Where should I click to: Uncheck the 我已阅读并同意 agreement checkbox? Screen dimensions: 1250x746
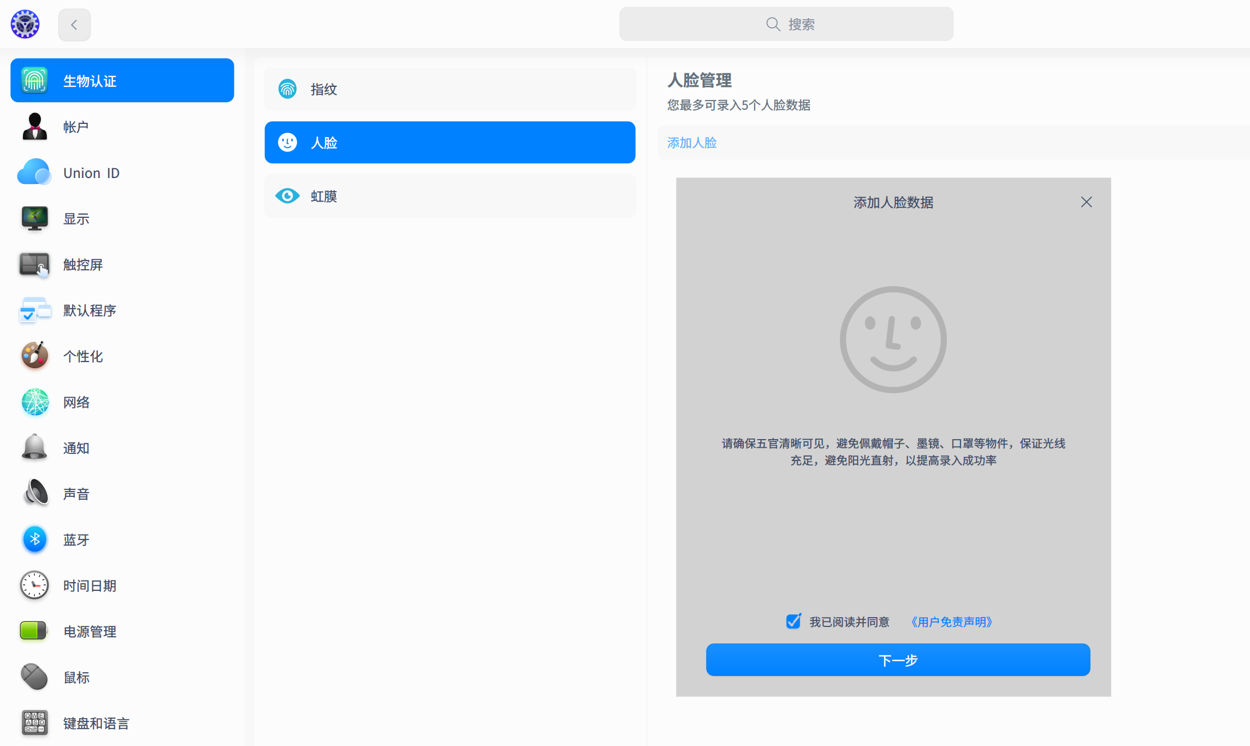coord(793,621)
